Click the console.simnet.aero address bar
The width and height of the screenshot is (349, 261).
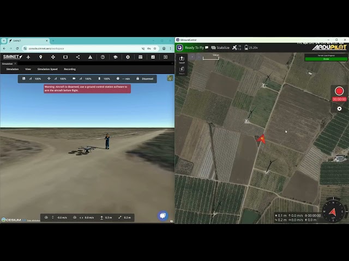[x=82, y=48]
